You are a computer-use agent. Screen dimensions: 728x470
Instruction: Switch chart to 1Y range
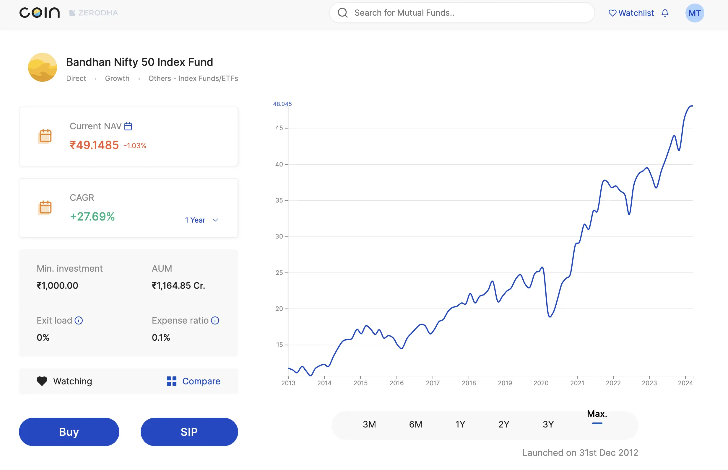click(460, 424)
